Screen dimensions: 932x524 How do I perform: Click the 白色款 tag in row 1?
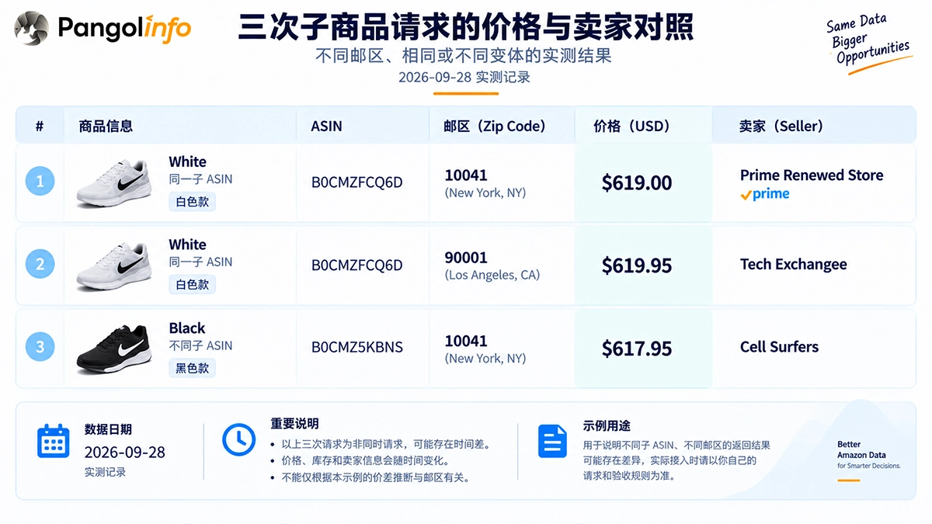pos(192,202)
